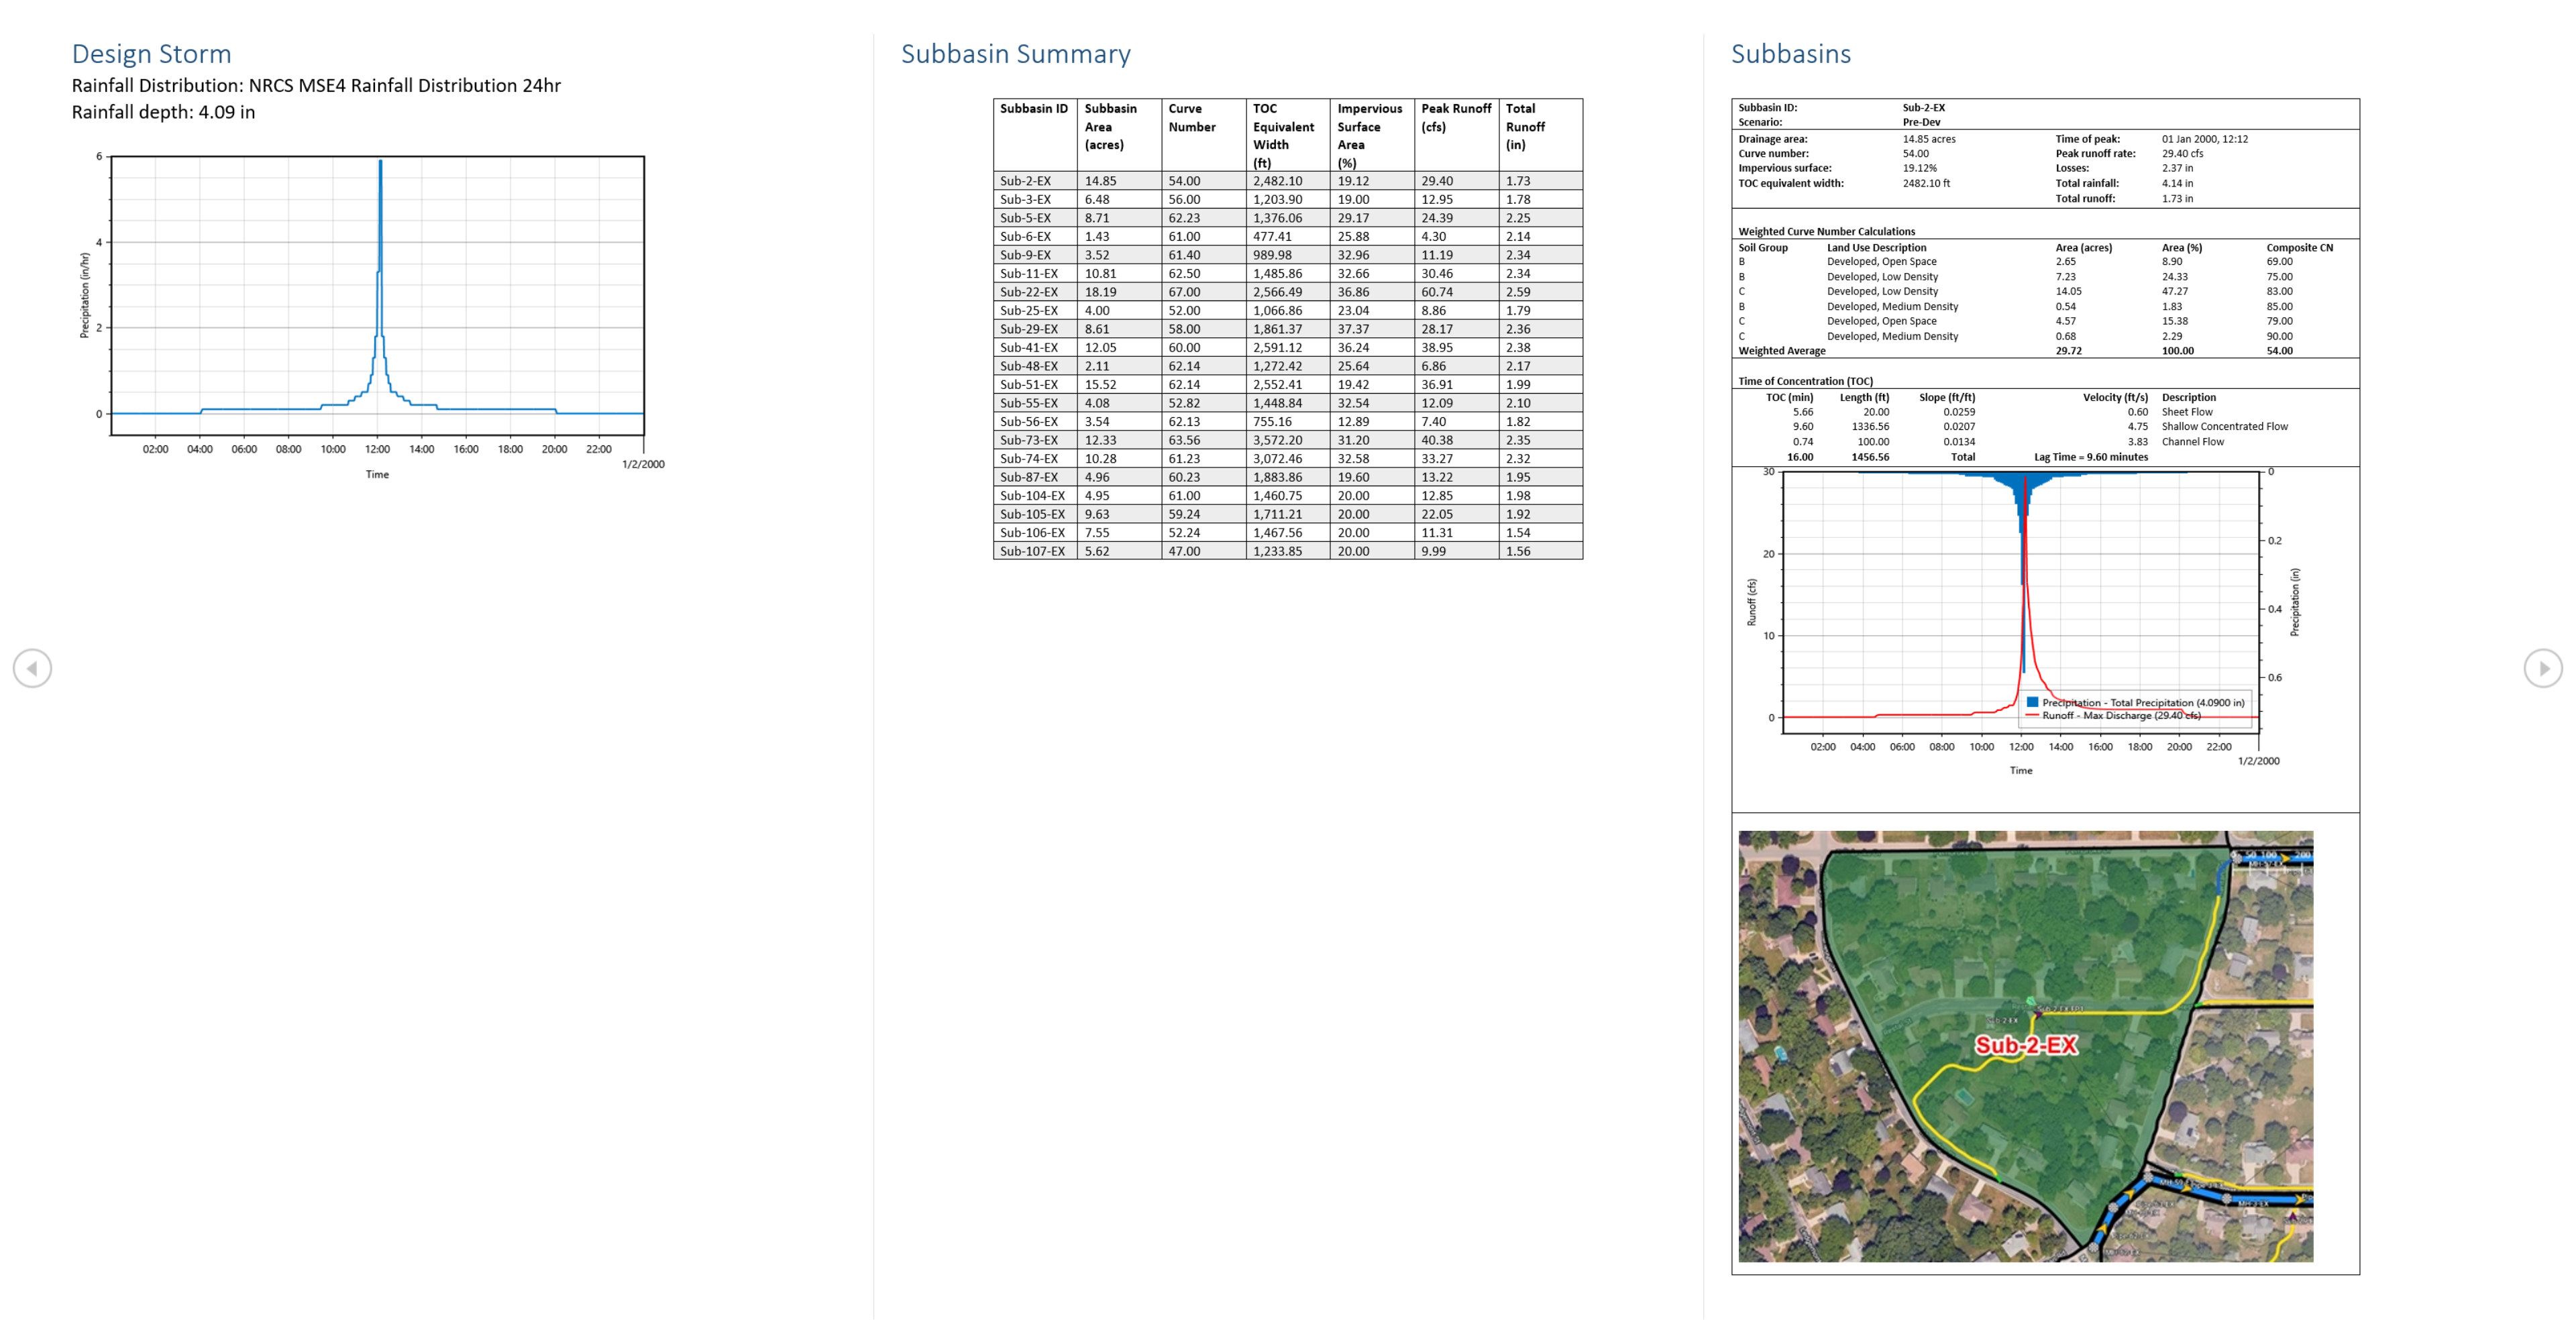The width and height of the screenshot is (2576, 1336).
Task: Click the blue precipitation legend swatch
Action: pyautogui.click(x=2032, y=702)
